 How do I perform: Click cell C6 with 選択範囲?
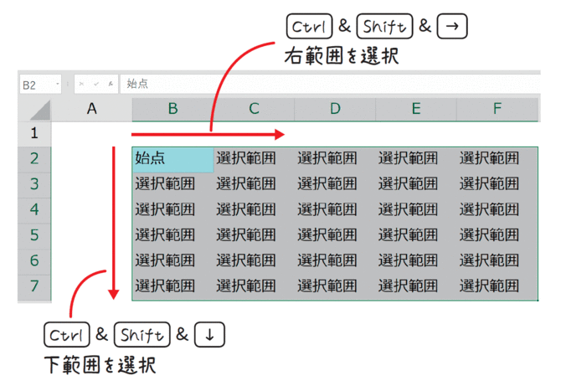click(x=254, y=260)
